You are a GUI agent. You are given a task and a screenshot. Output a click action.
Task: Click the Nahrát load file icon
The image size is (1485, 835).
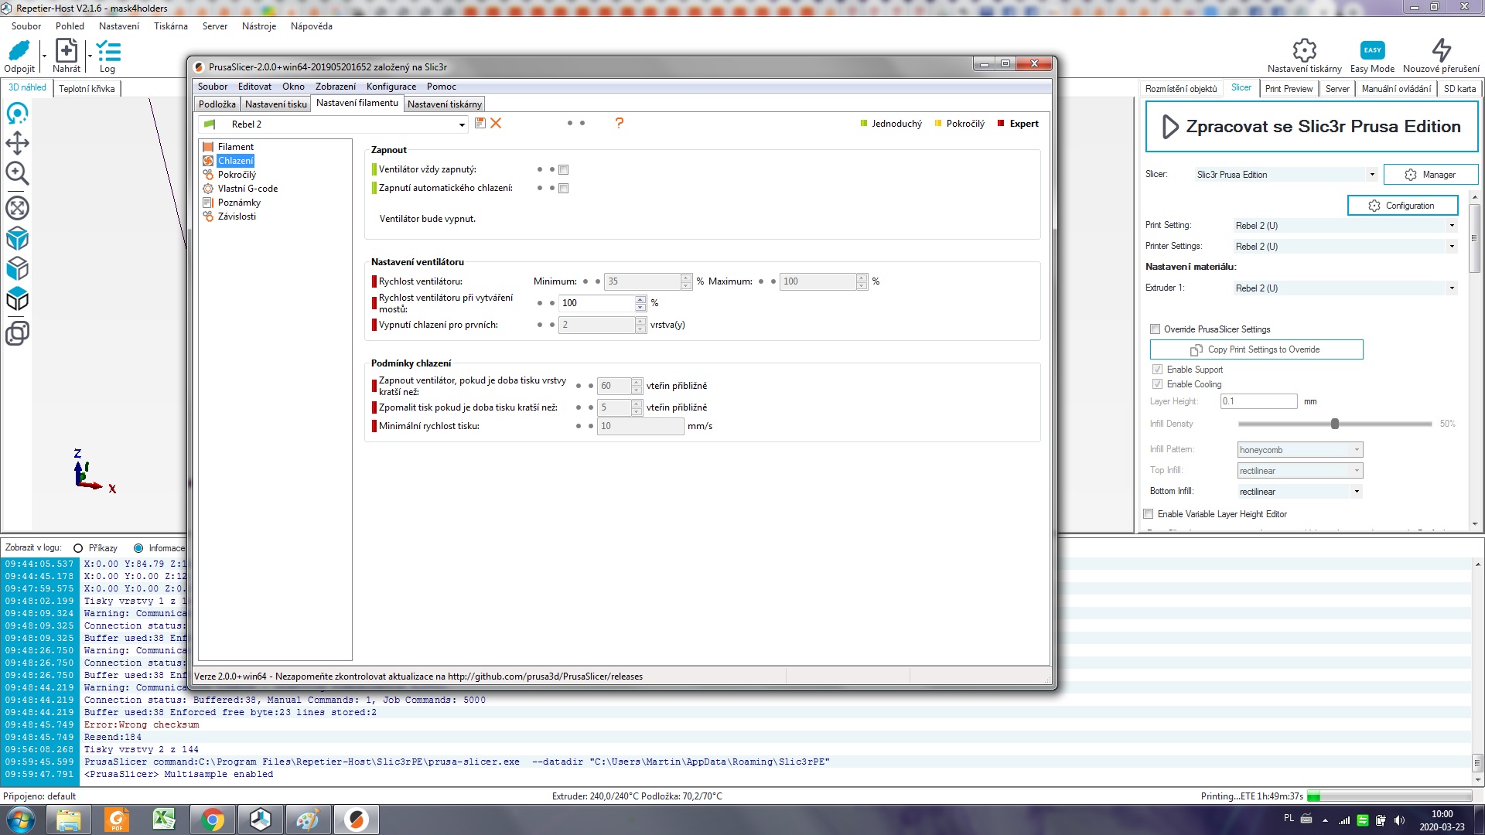point(66,51)
